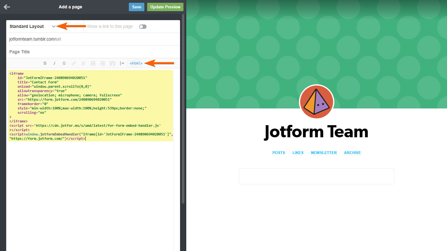Open the LIKES link in the preview
This screenshot has width=447, height=251.
[298, 153]
